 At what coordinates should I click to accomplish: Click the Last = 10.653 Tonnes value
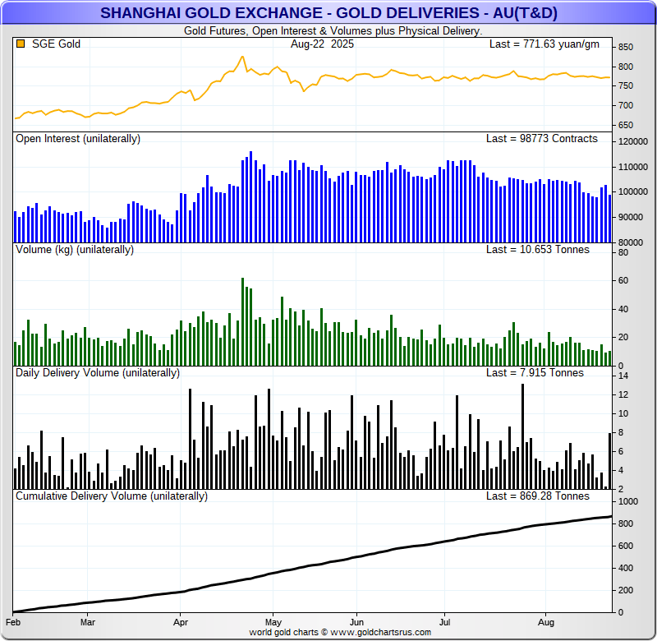[538, 249]
